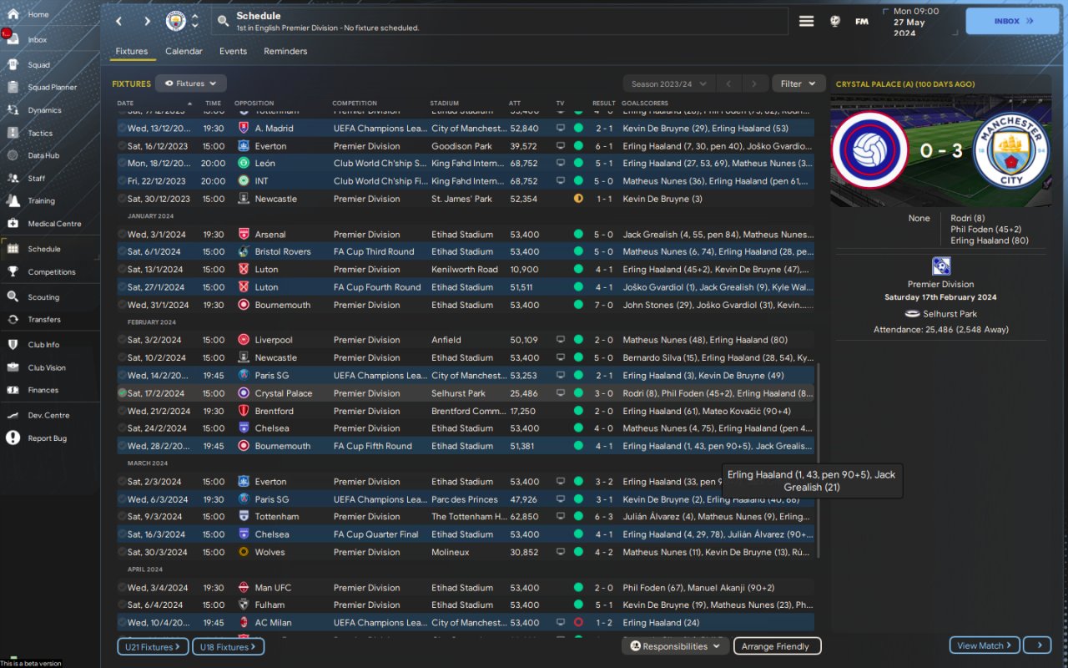
Task: Click the Premier Division logo in match panel
Action: 941,266
